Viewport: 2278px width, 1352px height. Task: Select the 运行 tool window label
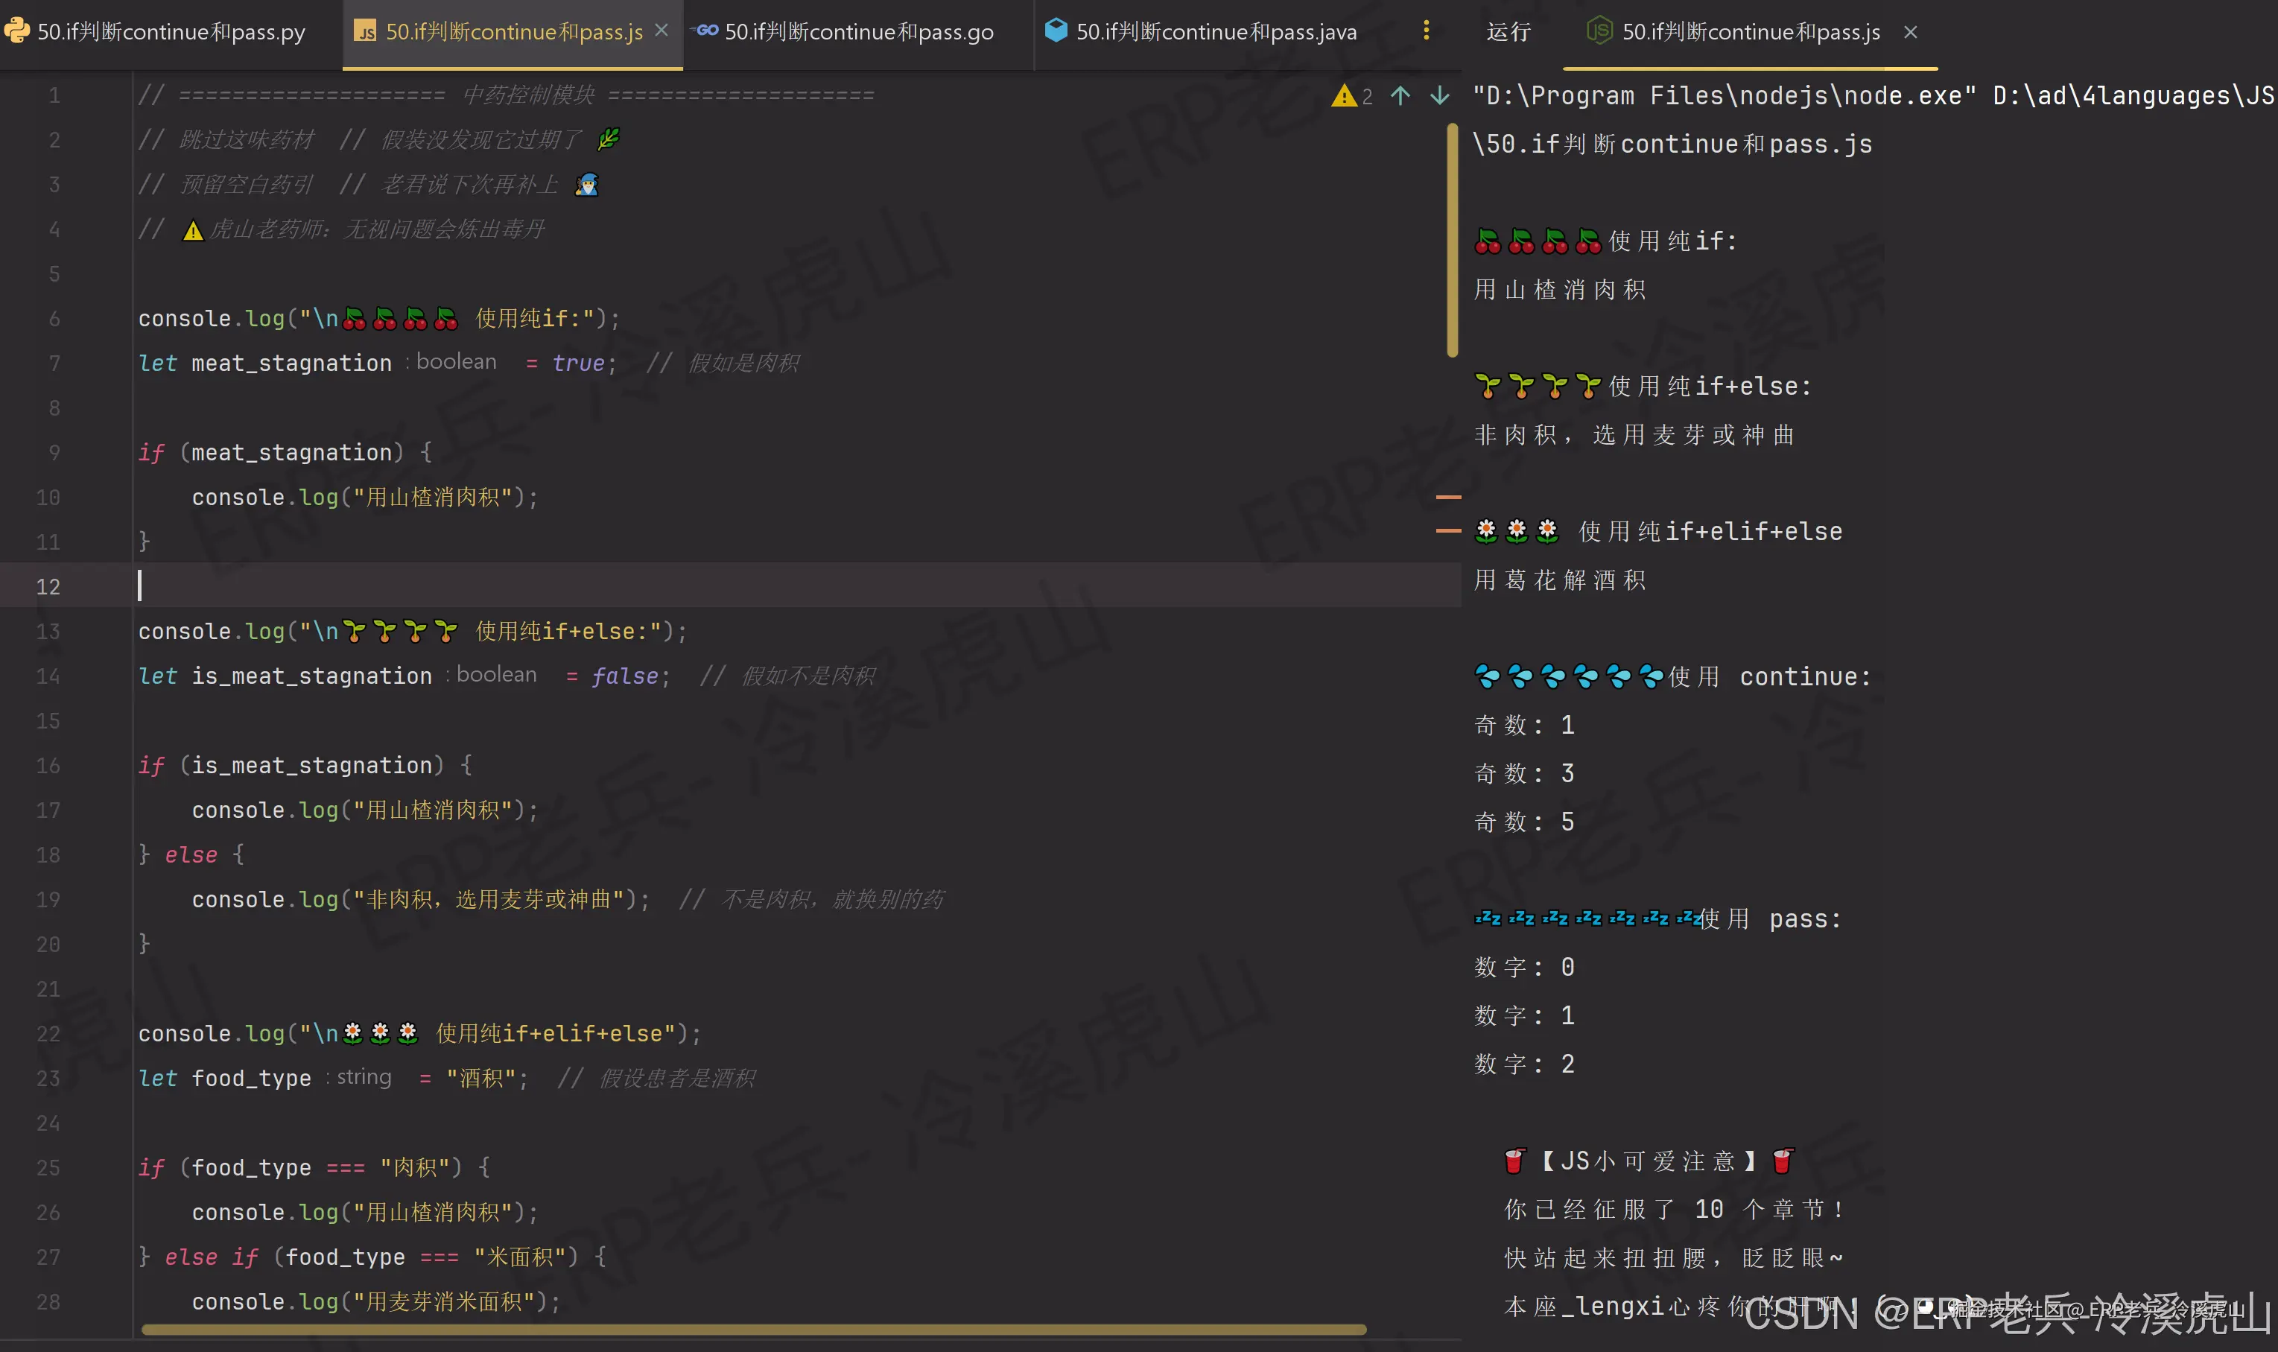(1508, 32)
